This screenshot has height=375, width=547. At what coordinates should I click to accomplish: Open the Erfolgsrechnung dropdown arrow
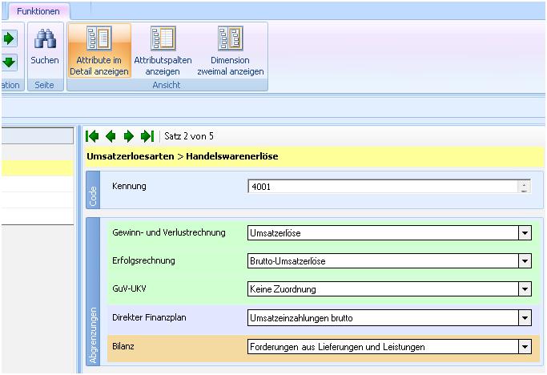pos(525,261)
